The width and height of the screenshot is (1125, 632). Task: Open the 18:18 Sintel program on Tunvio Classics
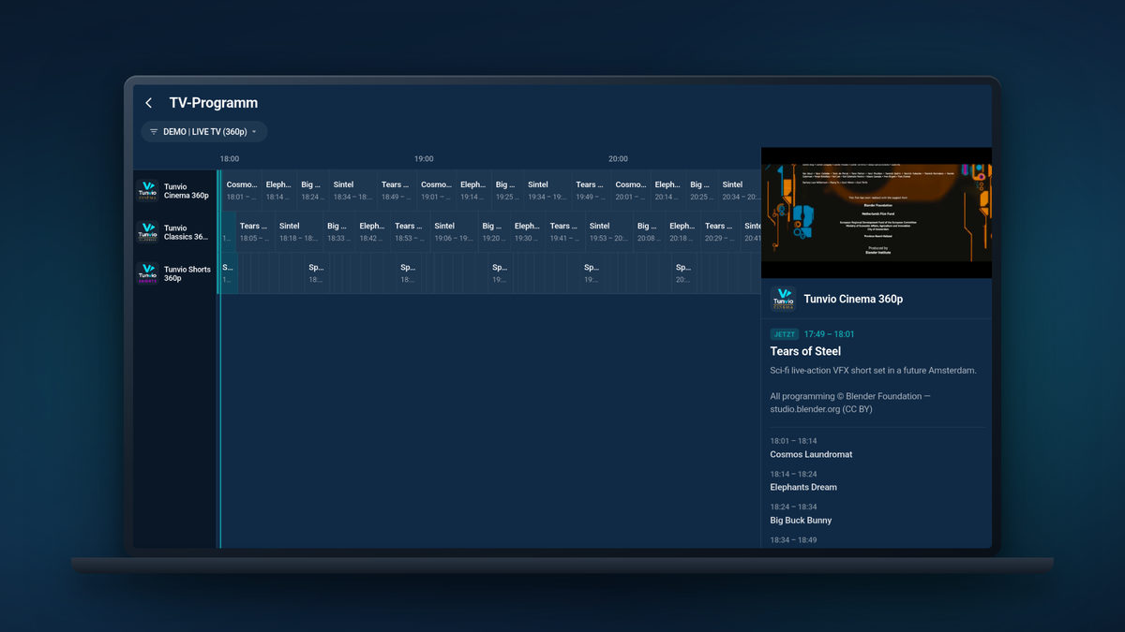pos(299,231)
